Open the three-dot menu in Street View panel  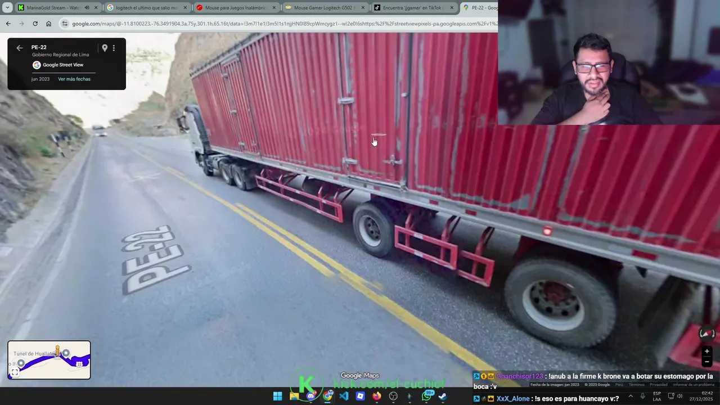(114, 48)
